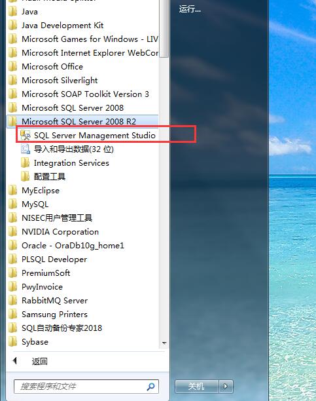Click the 搜索程序和文件 search field
This screenshot has width=316, height=401.
coord(86,386)
